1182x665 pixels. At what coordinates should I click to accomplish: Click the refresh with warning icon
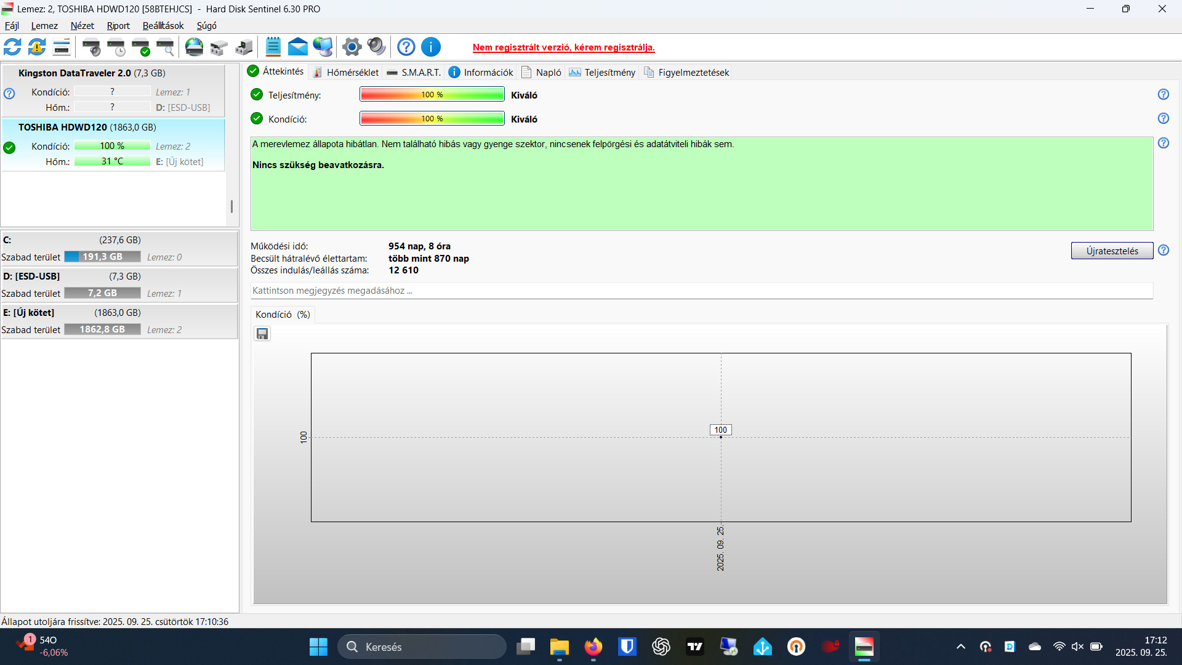point(37,47)
